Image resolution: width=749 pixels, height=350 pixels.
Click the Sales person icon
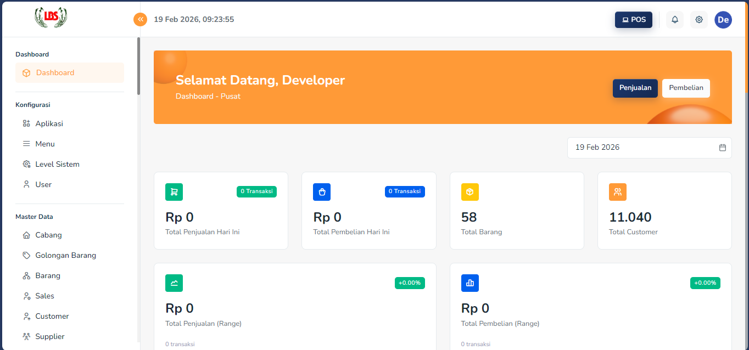point(26,296)
